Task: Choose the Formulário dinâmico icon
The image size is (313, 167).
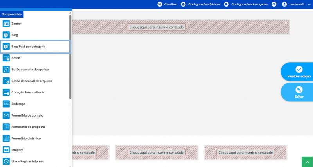Action: coord(6,138)
